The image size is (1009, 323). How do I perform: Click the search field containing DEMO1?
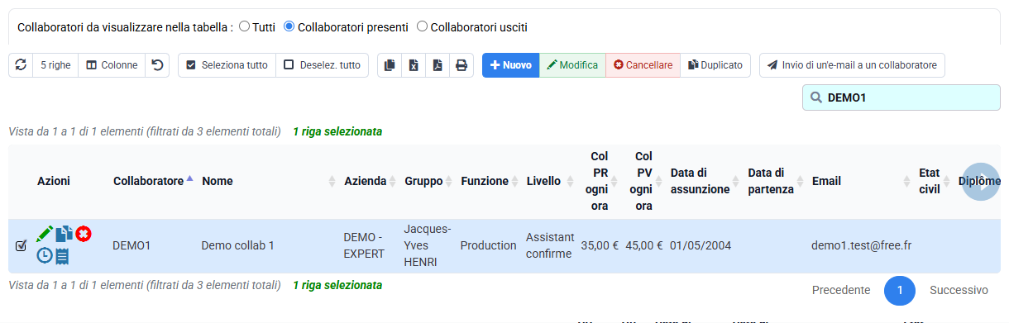[x=901, y=97]
